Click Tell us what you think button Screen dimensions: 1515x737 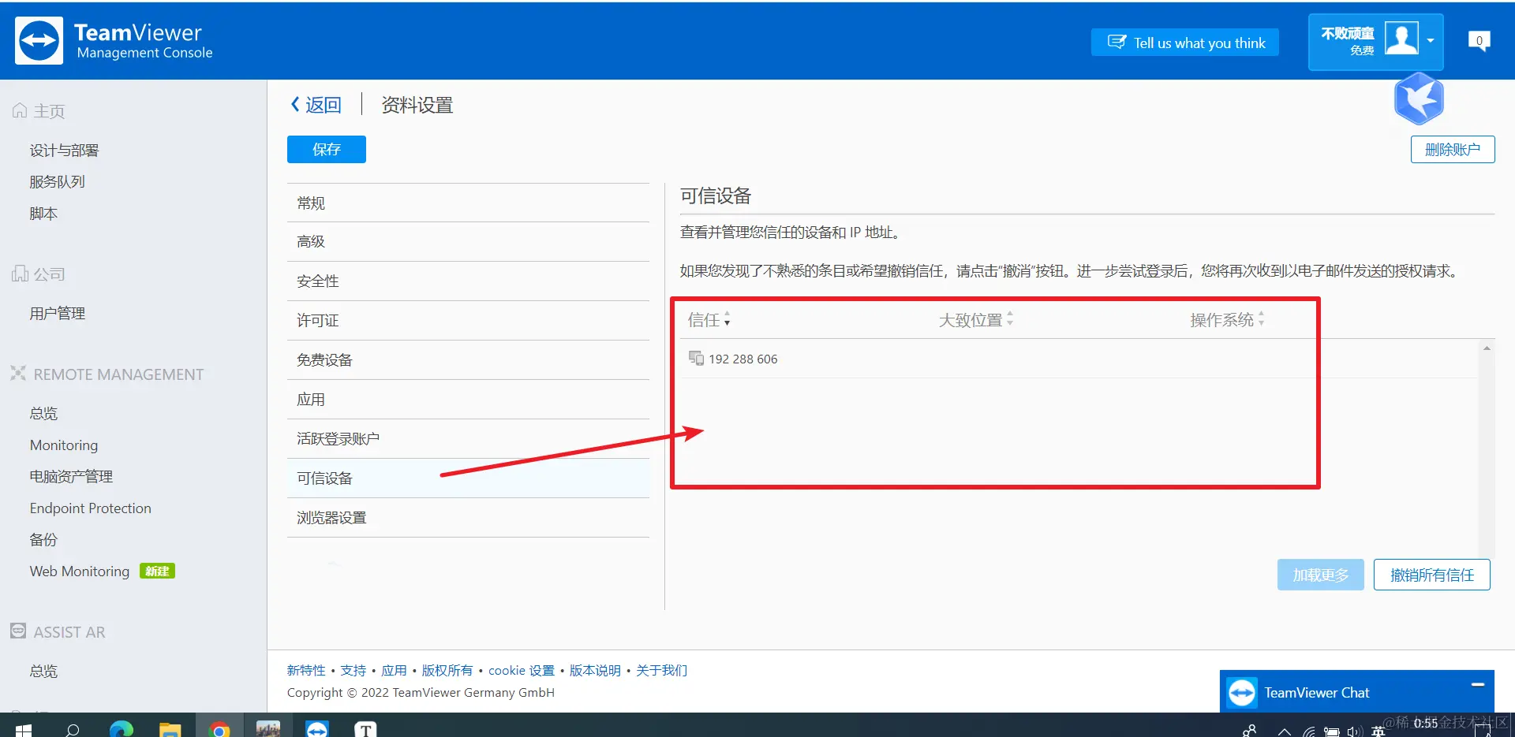[1185, 43]
